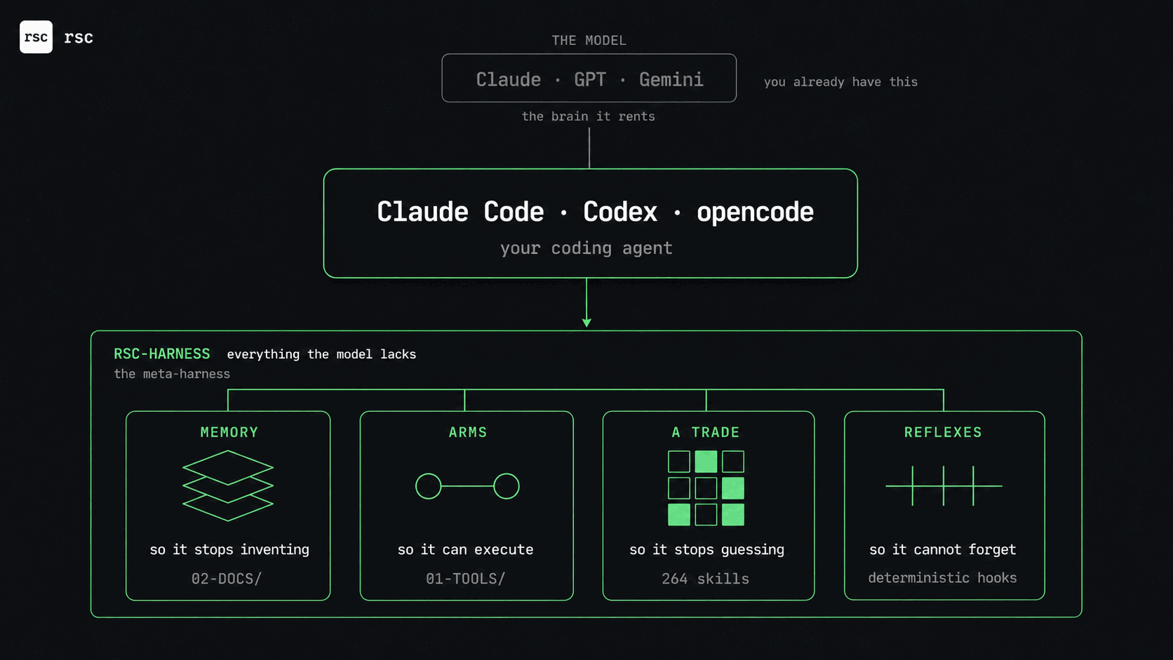Viewport: 1173px width, 660px height.
Task: Click "so it stops guessing" text
Action: [x=707, y=550]
